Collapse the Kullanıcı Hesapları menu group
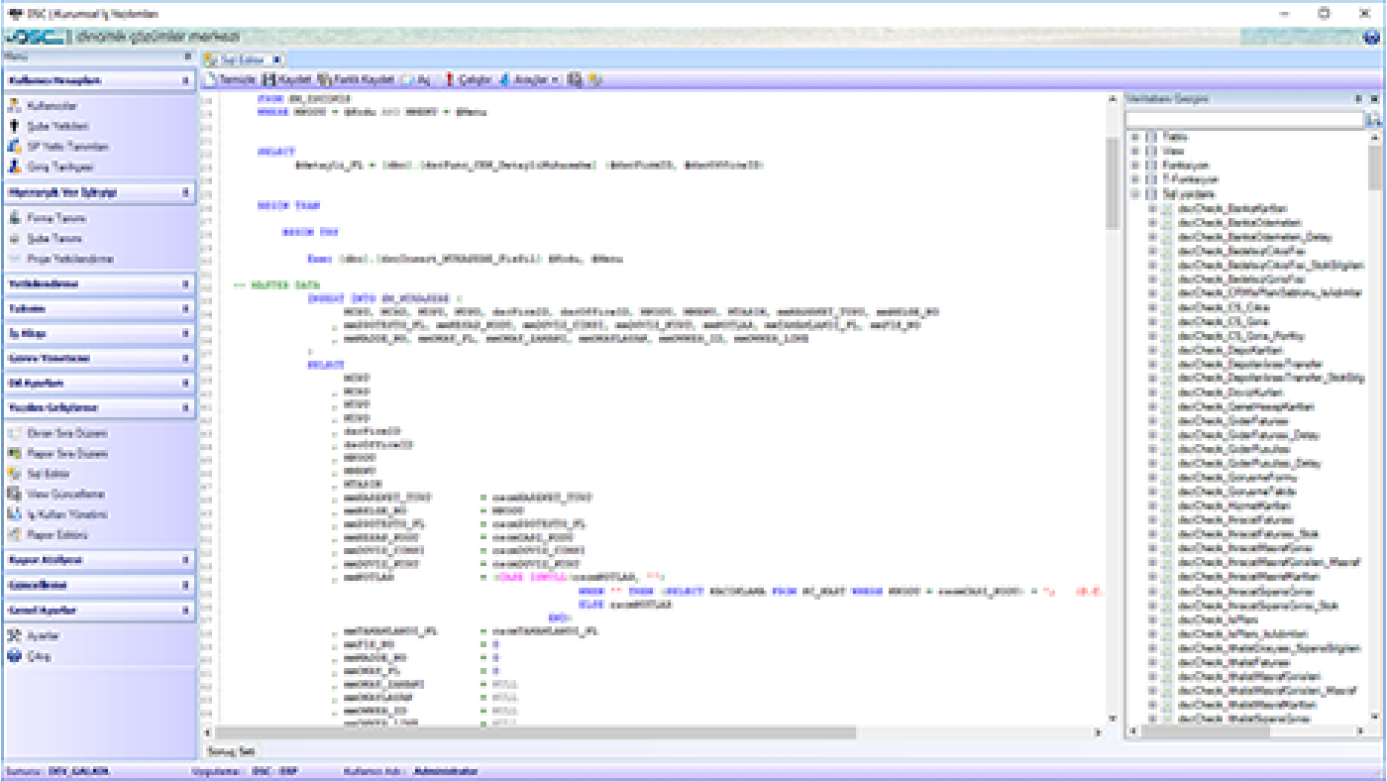 (186, 80)
